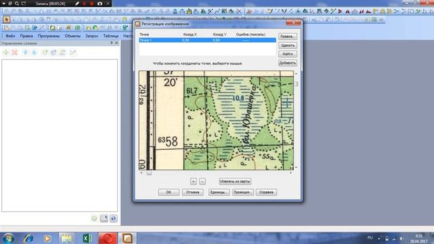
Task: Open Excel from the taskbar
Action: tap(87, 238)
